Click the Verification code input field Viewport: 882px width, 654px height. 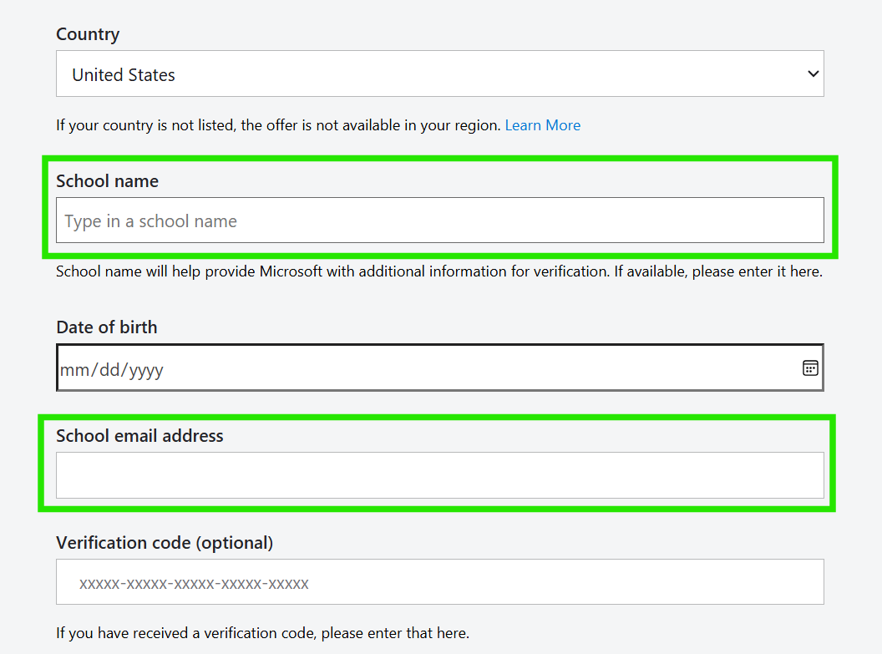[440, 582]
